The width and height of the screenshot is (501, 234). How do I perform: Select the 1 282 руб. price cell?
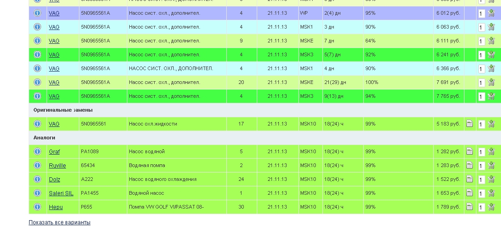[x=449, y=151]
